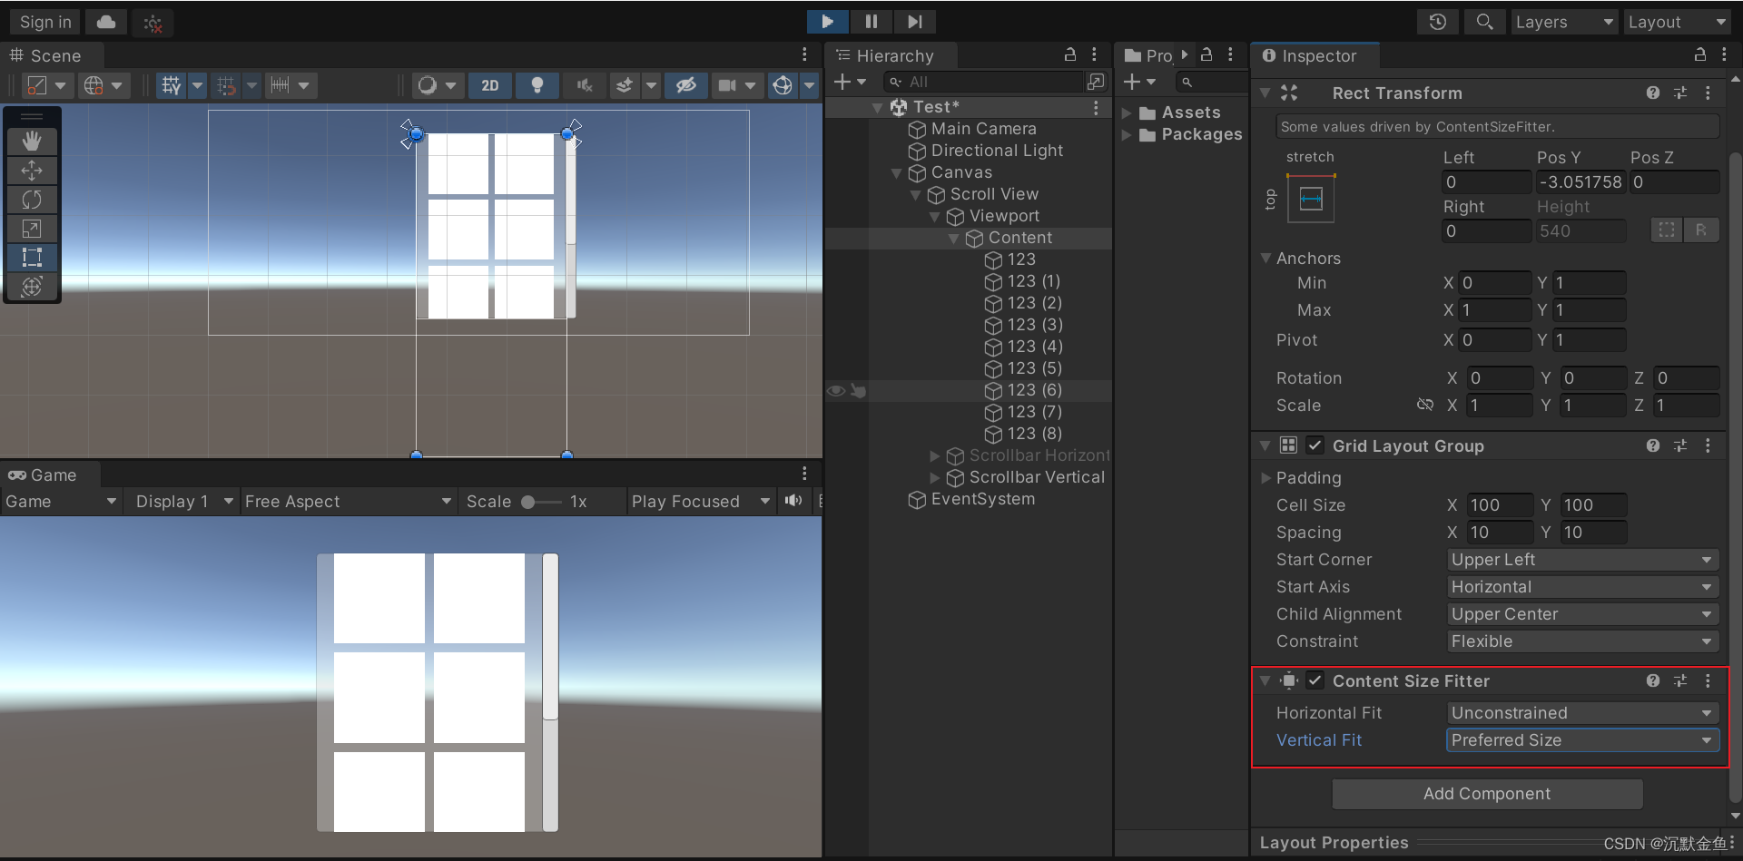Open Child Alignment dropdown
The image size is (1743, 861).
(x=1581, y=614)
